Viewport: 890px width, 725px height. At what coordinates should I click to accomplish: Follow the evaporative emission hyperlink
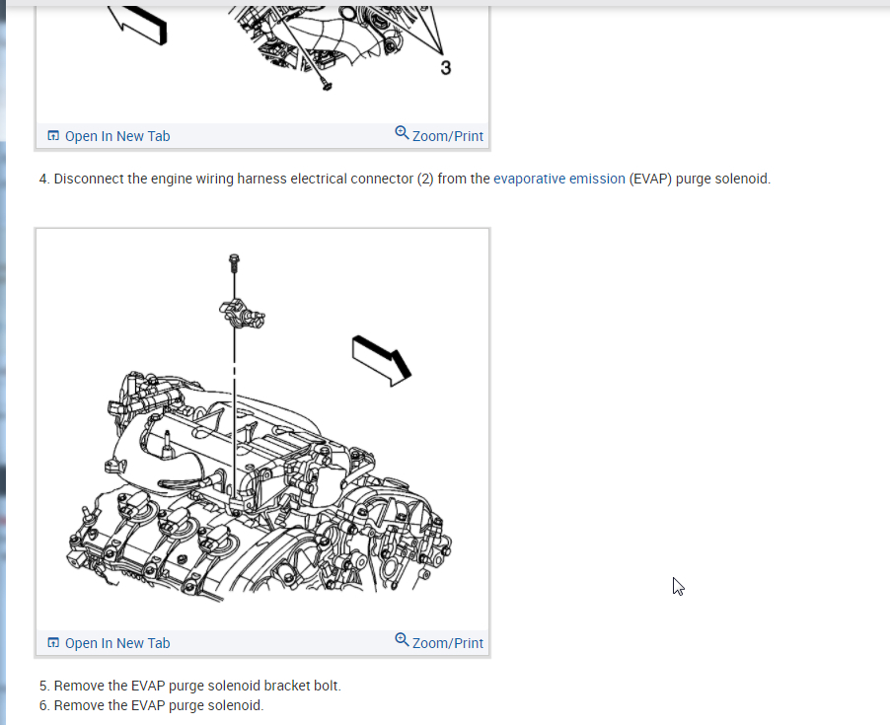coord(559,179)
